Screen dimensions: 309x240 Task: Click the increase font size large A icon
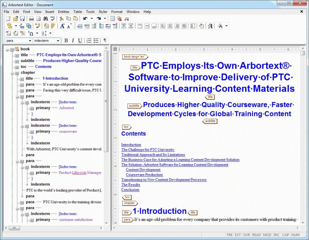[x=62, y=26]
